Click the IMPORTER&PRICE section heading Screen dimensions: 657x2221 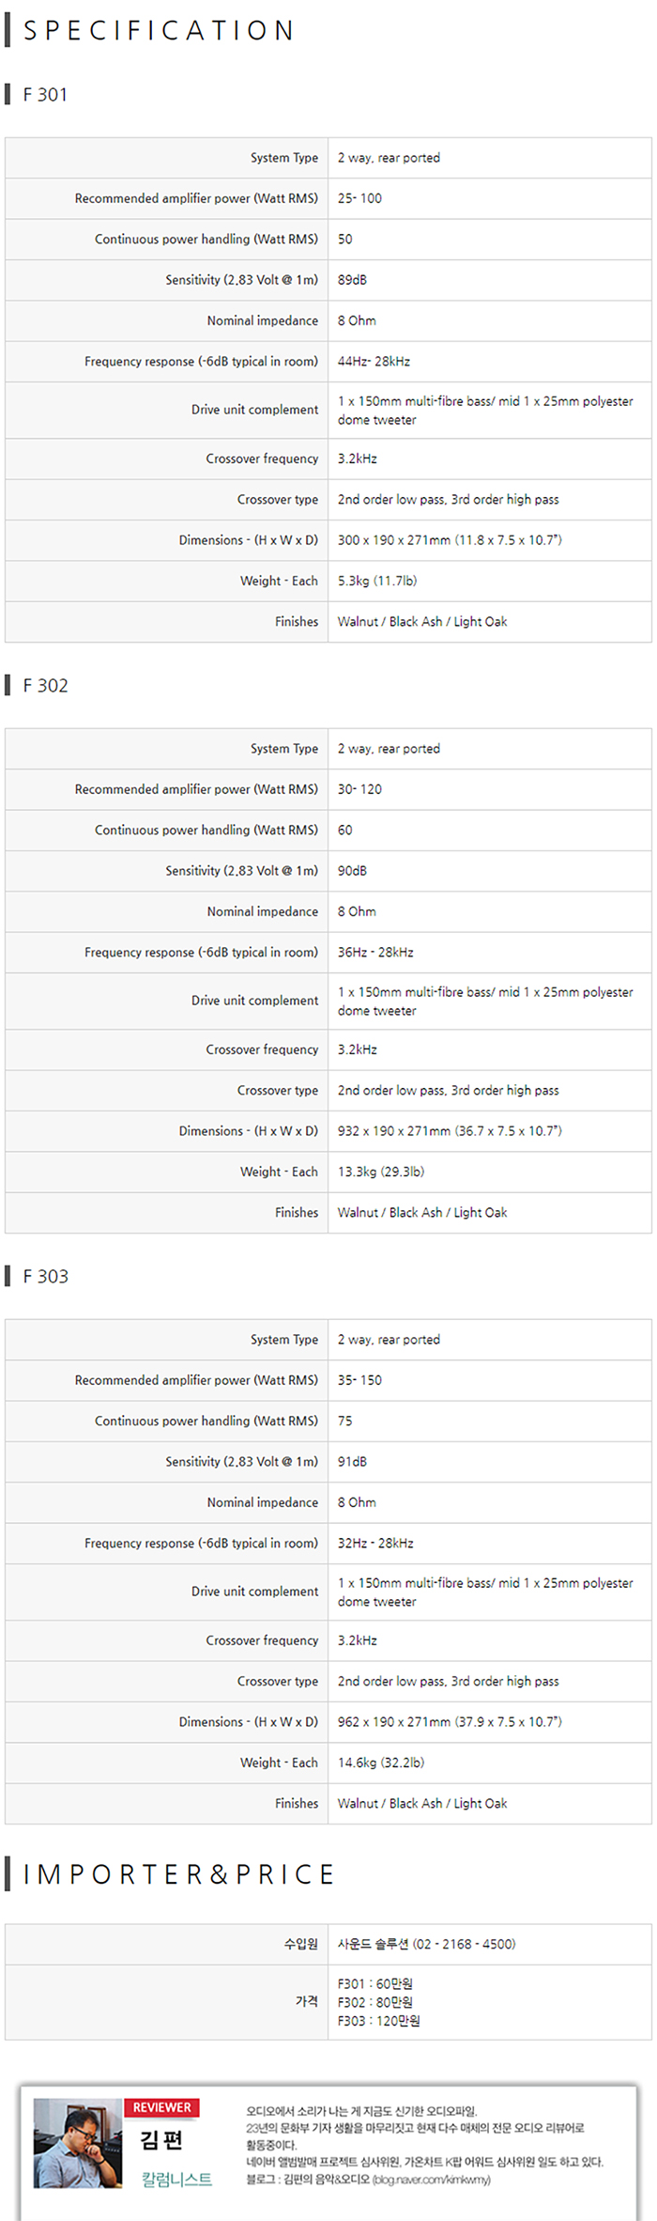pos(178,1874)
